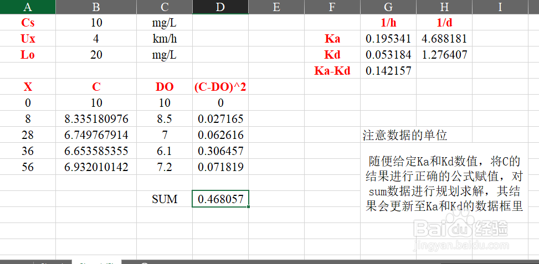Select DO value 7.2

165,167
